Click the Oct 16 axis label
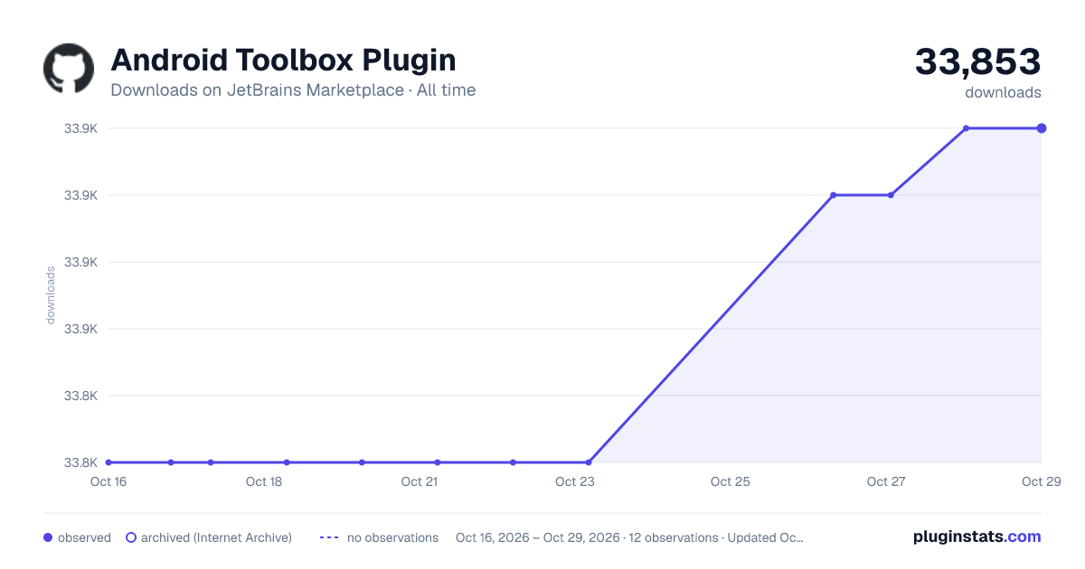The image size is (1085, 569). coord(108,482)
